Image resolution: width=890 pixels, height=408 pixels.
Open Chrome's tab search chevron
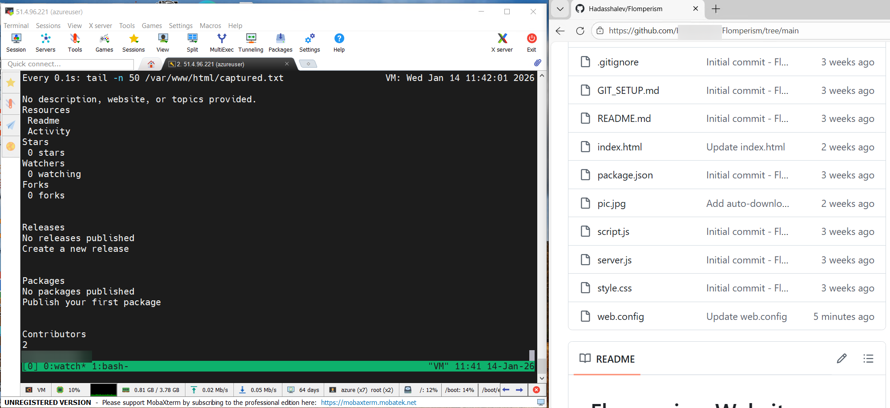point(560,9)
